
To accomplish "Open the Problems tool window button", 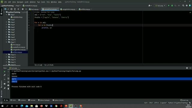I will (22, 100).
